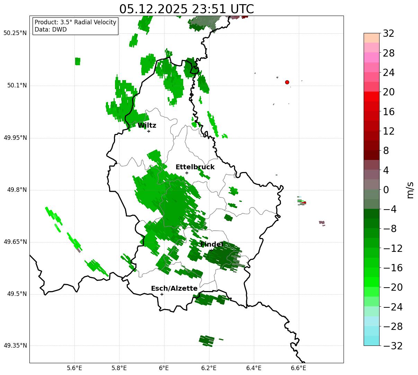Click the 6°E longitude label

[x=164, y=368]
